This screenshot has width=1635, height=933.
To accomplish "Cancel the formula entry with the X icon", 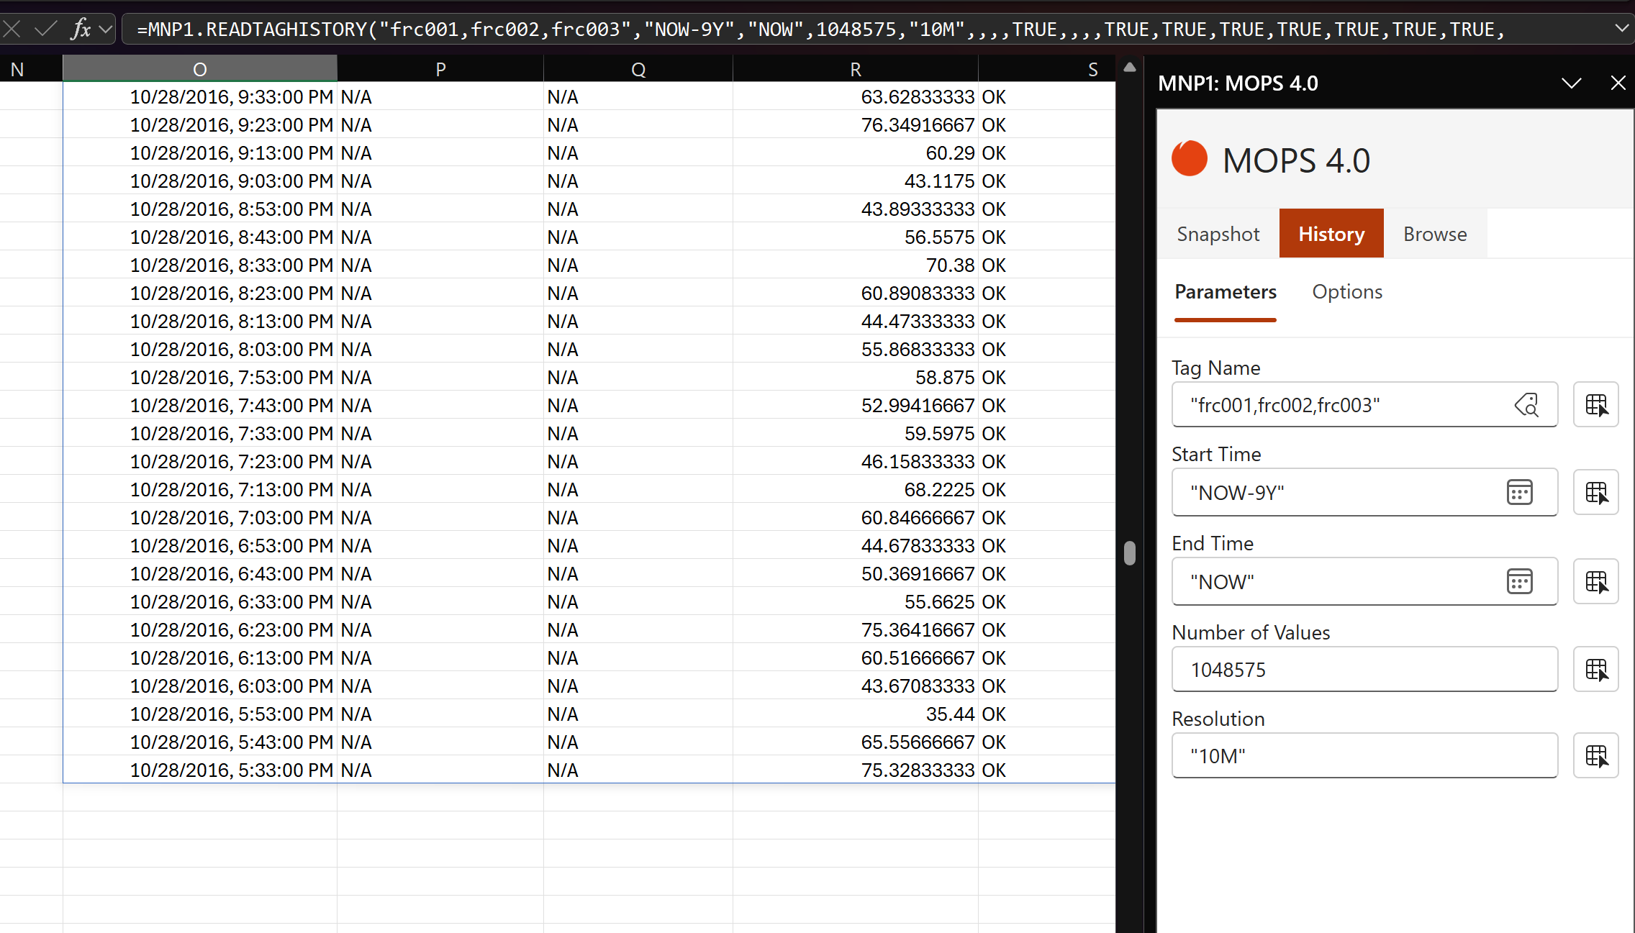I will point(12,29).
